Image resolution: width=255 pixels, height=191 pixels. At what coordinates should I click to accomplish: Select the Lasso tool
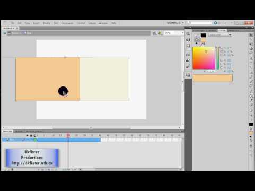pos(251,53)
